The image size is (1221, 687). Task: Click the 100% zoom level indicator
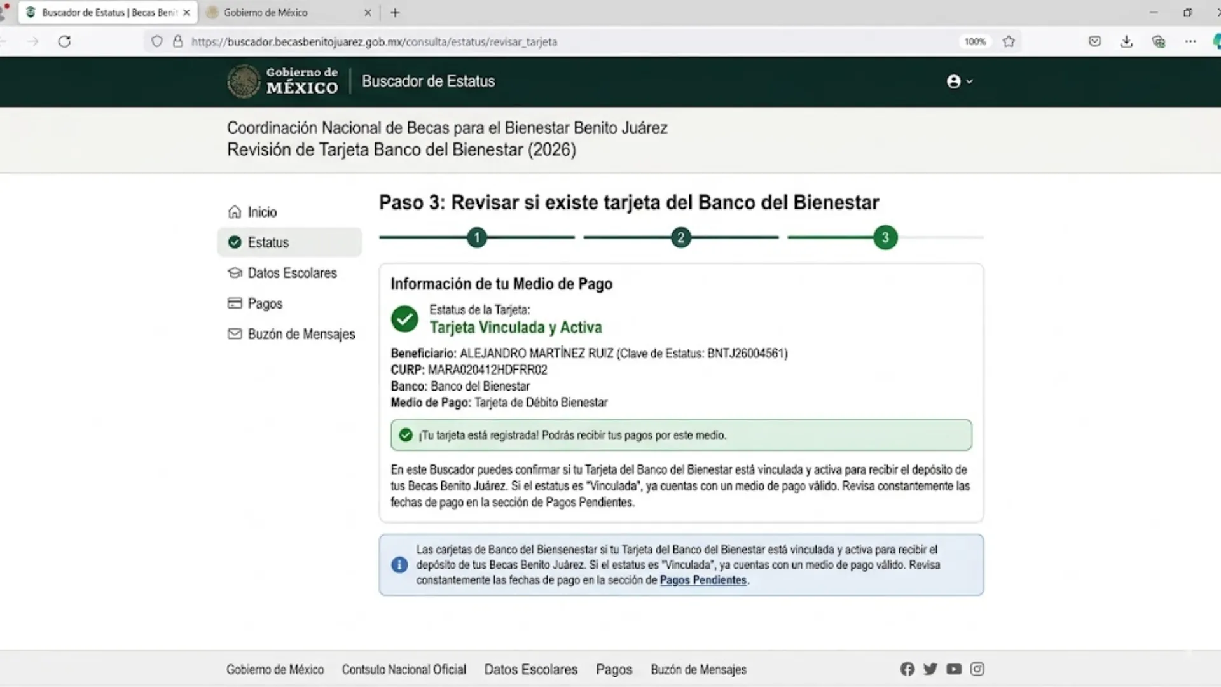(975, 41)
